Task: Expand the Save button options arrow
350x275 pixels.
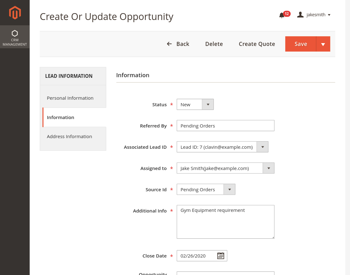Action: pos(323,44)
